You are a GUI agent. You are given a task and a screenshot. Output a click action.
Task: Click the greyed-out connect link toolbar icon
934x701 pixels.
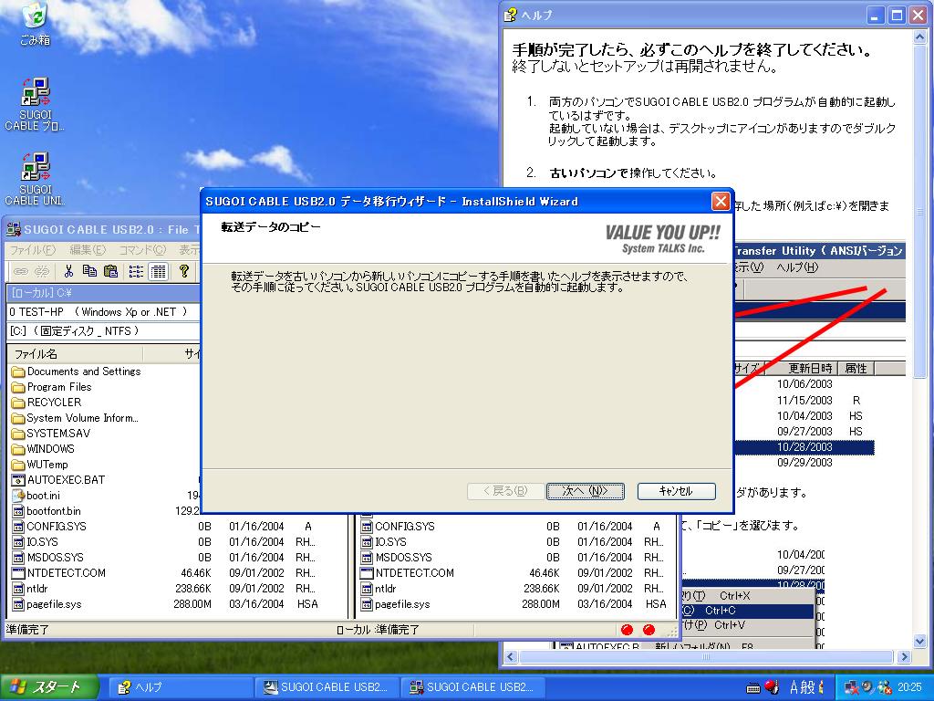[x=21, y=272]
